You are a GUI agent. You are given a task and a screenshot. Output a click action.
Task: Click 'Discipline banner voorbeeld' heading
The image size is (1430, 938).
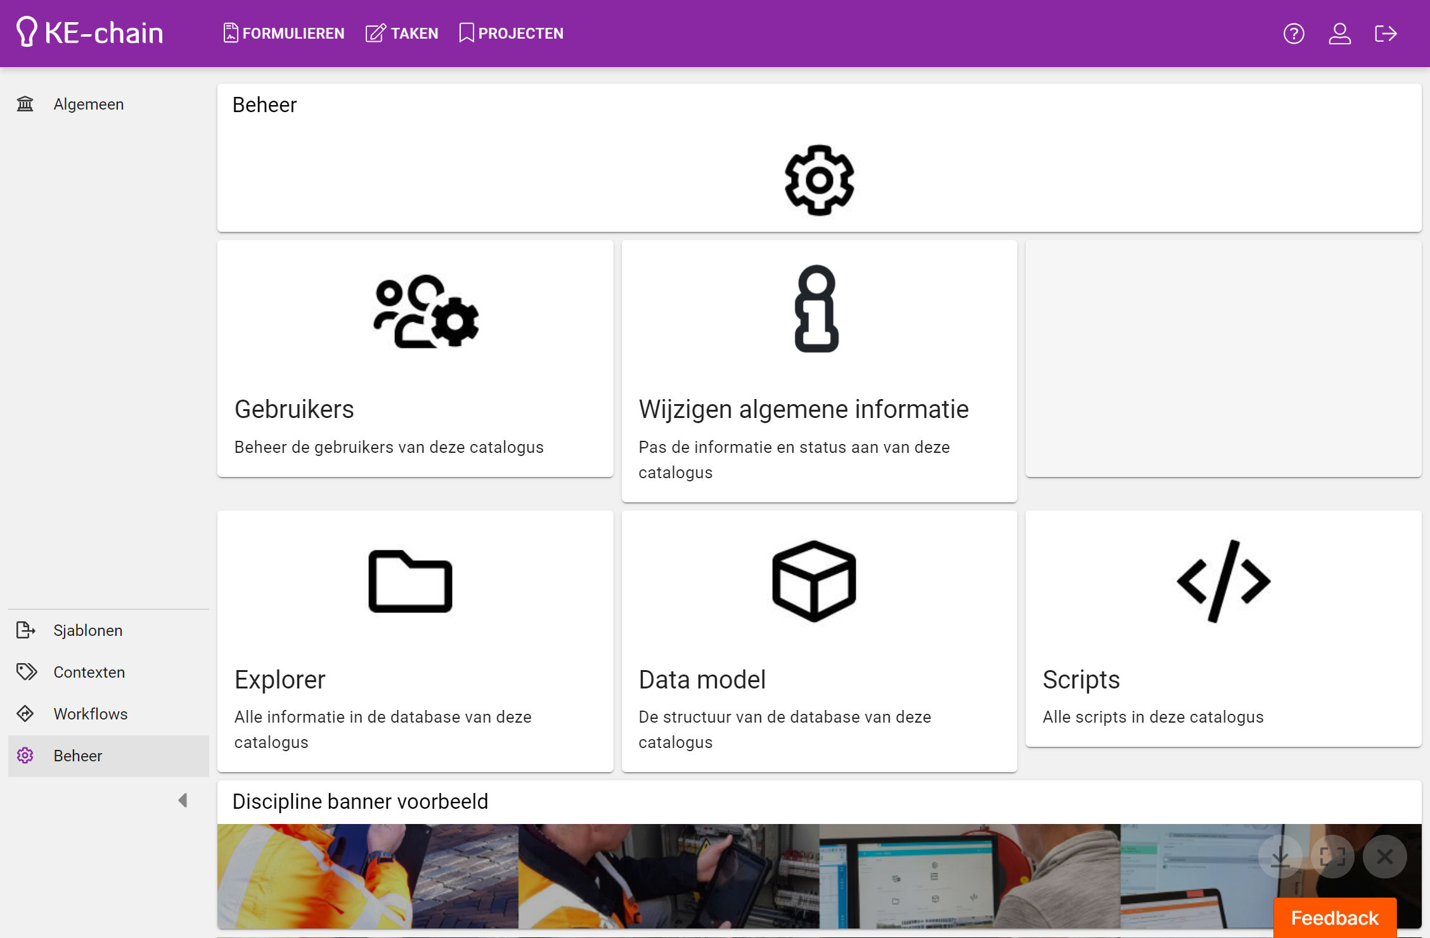coord(360,802)
